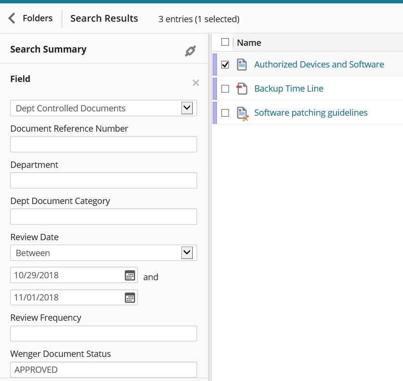Screen dimensions: 403x381
Task: Sort by the Name column header
Action: pyautogui.click(x=249, y=43)
